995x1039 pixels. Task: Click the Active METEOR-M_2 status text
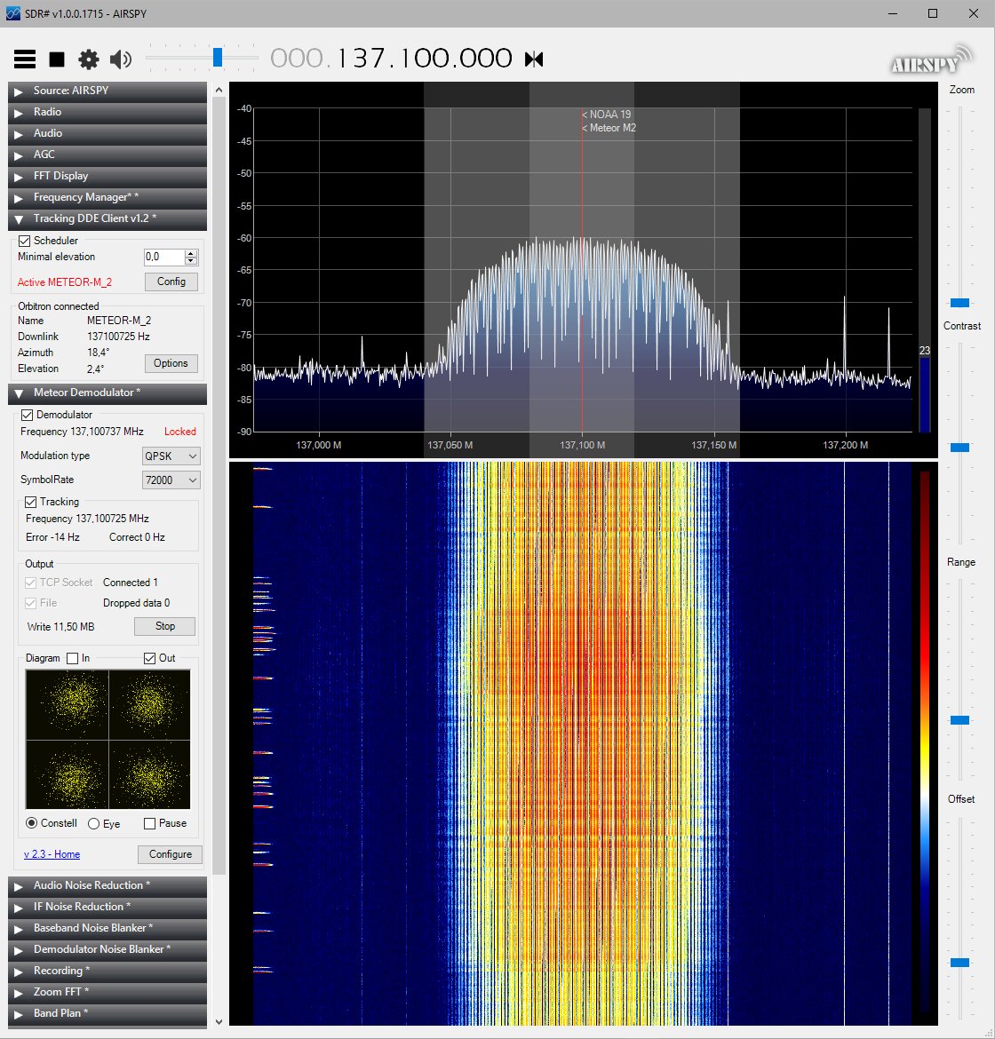[64, 282]
